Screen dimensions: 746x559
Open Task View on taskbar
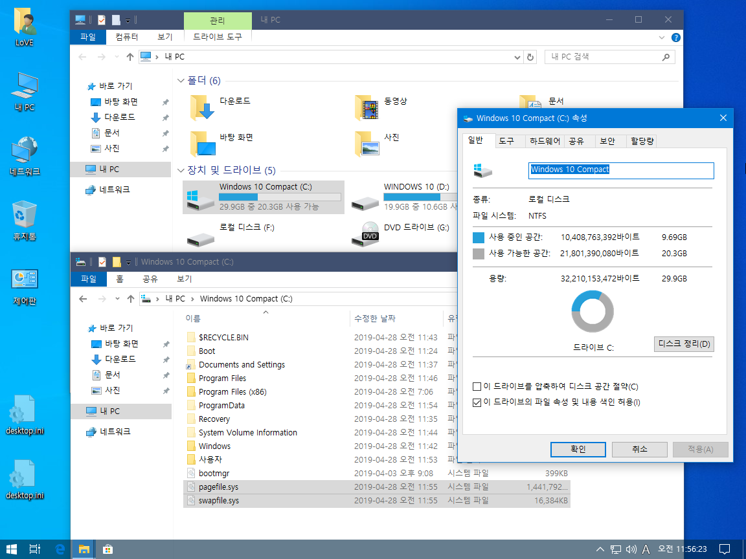pyautogui.click(x=35, y=549)
